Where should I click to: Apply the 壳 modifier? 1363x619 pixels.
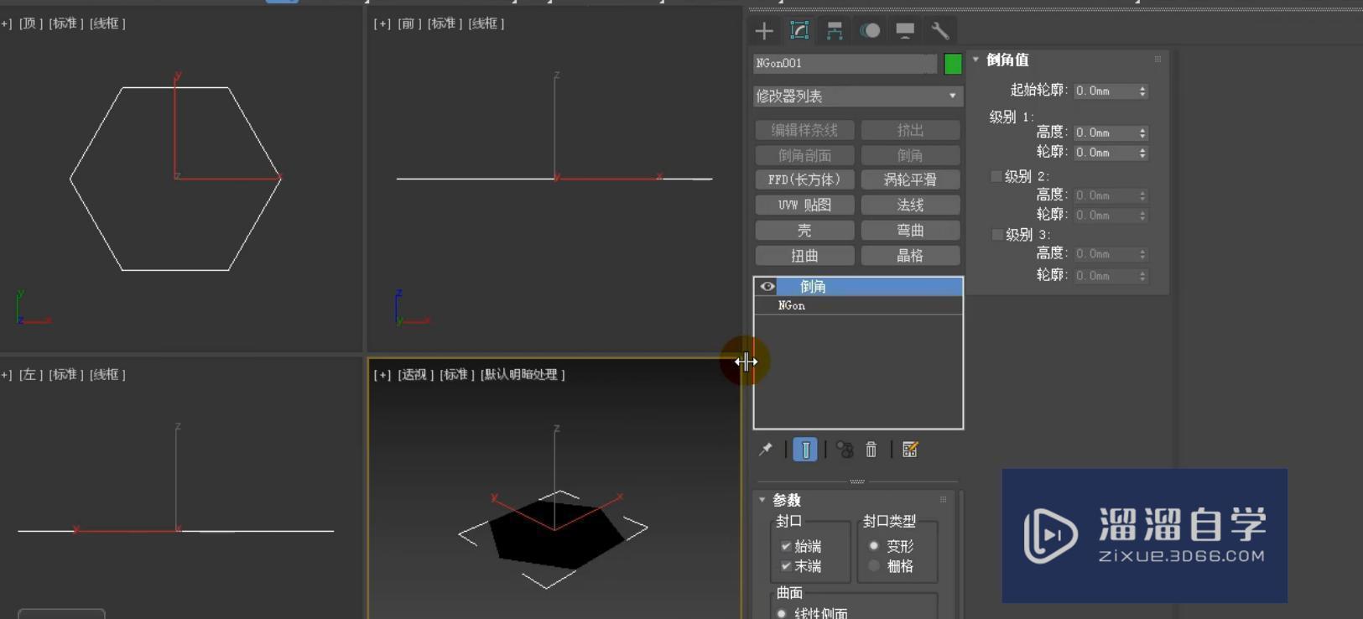804,230
